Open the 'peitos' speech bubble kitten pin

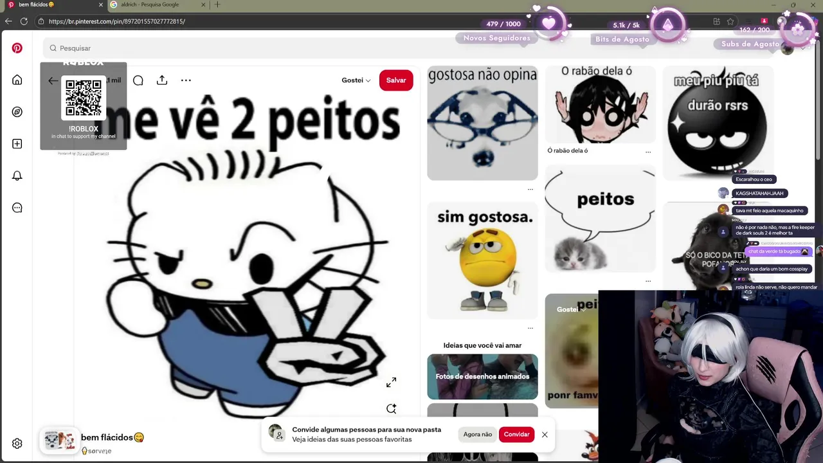(x=601, y=218)
